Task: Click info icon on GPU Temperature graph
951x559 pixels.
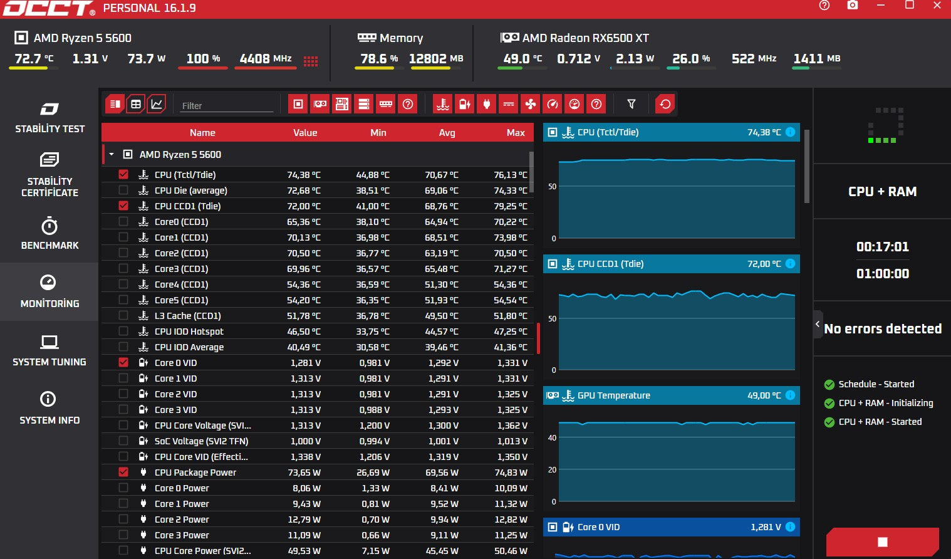Action: tap(791, 395)
